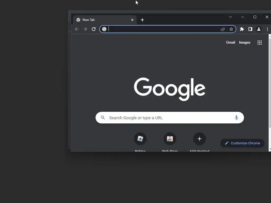The height and width of the screenshot is (203, 271).
Task: Open the side panel icon
Action: pyautogui.click(x=250, y=29)
